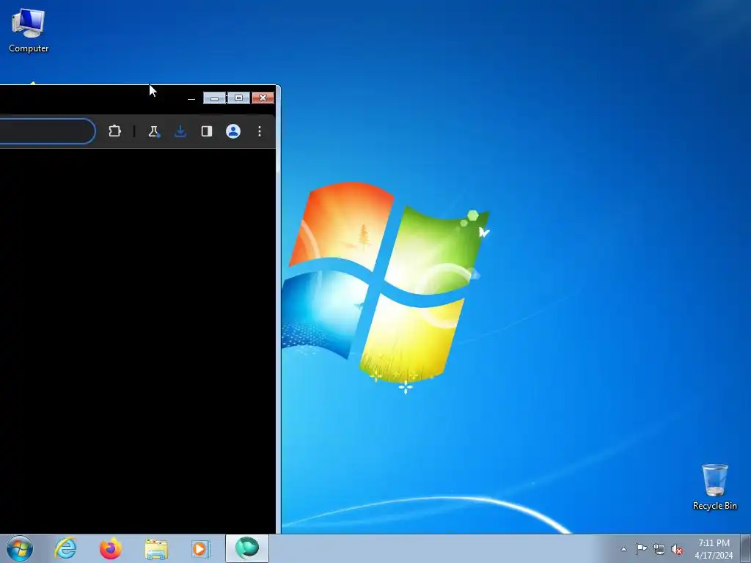The height and width of the screenshot is (563, 751).
Task: Select the active browser taskbar button
Action: pyautogui.click(x=247, y=548)
